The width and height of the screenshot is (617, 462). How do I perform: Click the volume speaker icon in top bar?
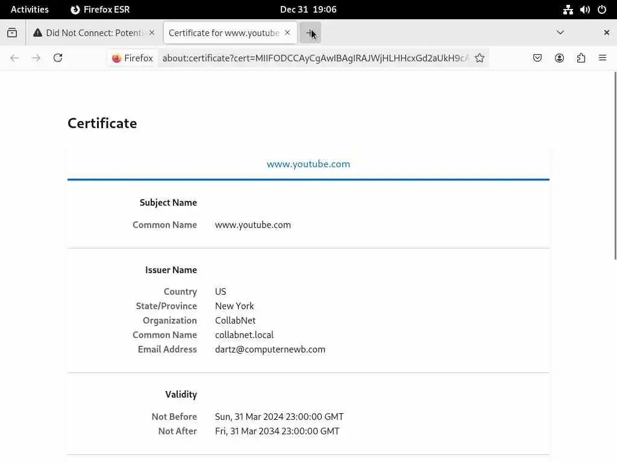click(584, 10)
